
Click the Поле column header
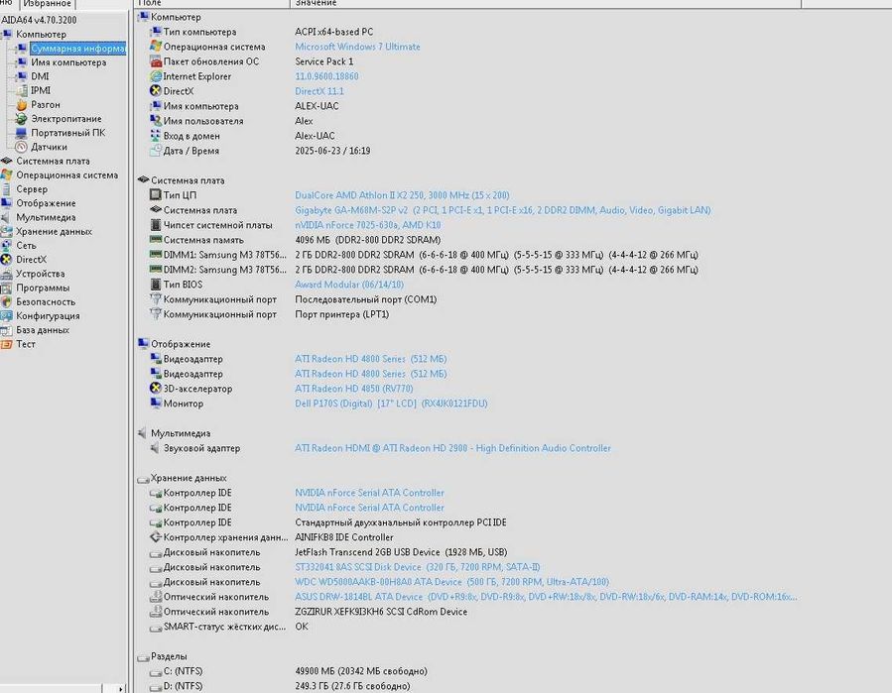212,3
